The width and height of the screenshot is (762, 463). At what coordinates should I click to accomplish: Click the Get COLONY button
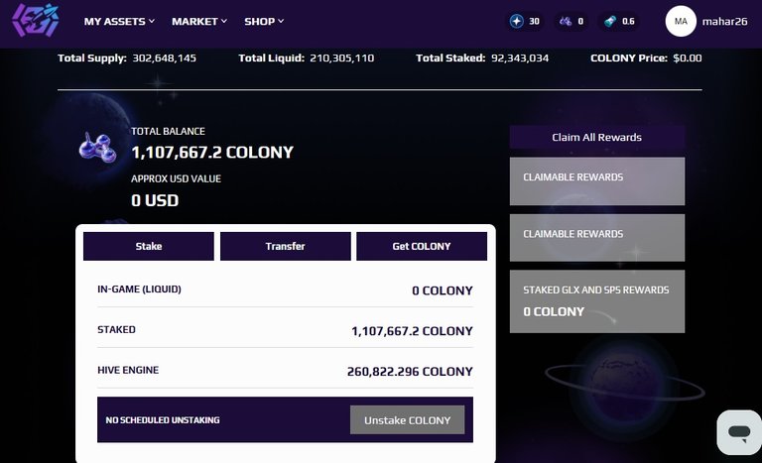pos(422,246)
